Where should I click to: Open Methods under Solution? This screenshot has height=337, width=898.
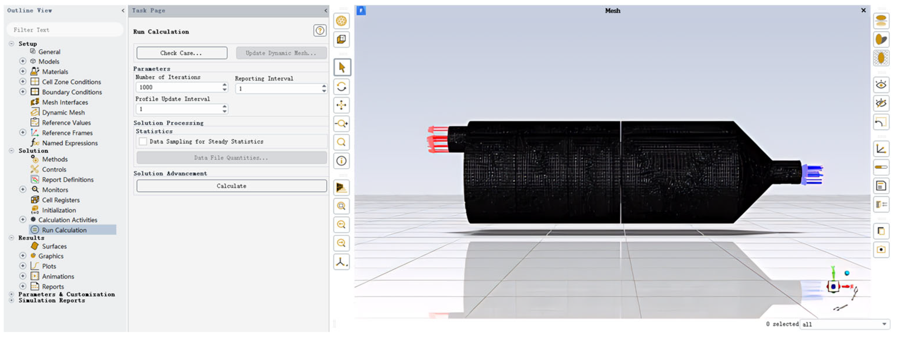[x=55, y=159]
